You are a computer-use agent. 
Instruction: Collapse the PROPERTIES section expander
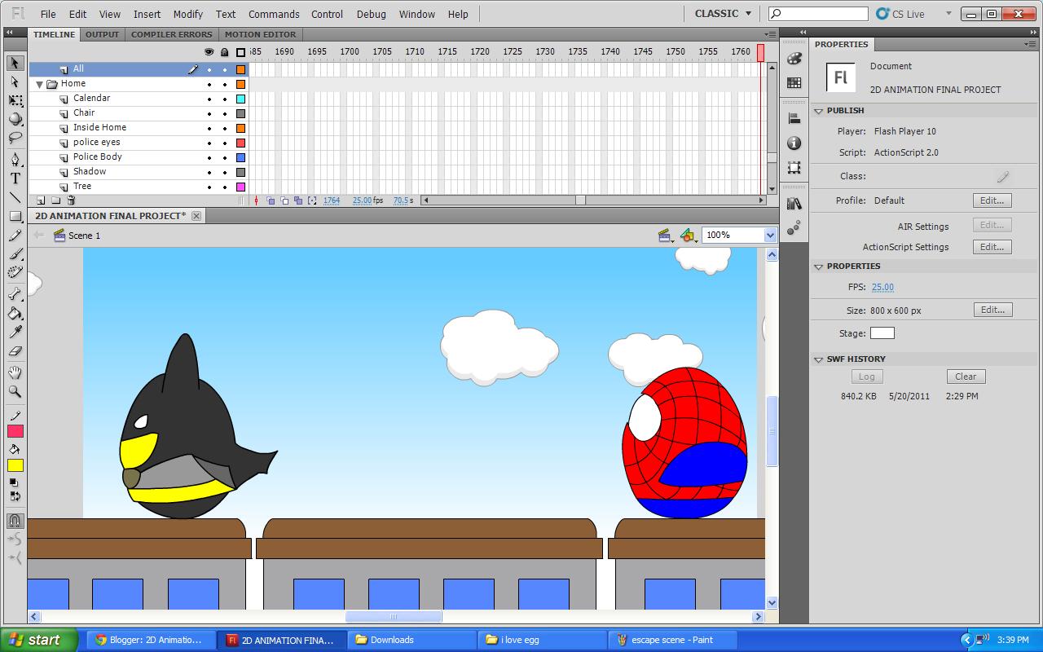point(819,267)
